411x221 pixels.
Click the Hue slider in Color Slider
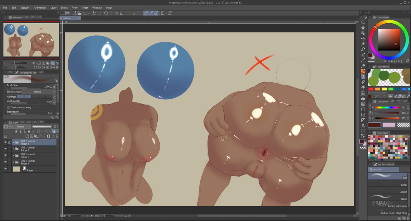387,108
